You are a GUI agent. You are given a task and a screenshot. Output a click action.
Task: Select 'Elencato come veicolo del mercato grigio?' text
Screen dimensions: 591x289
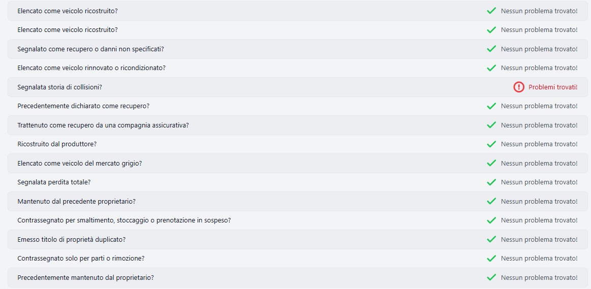[79, 163]
